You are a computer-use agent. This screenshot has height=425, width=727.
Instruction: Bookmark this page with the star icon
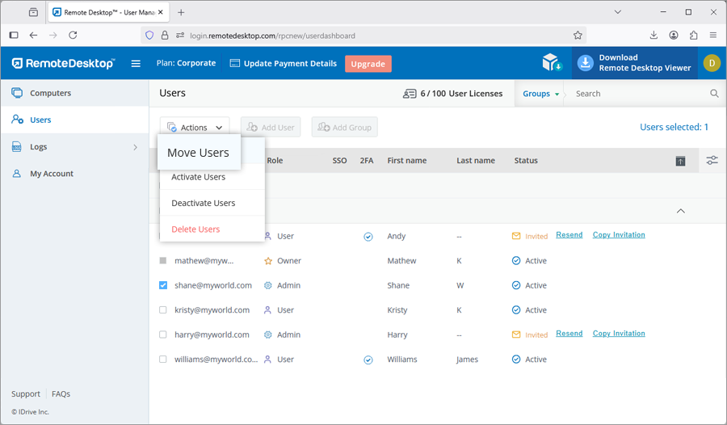pos(578,36)
